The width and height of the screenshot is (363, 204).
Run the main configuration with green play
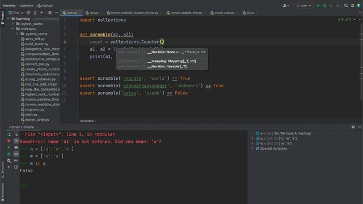(318, 6)
